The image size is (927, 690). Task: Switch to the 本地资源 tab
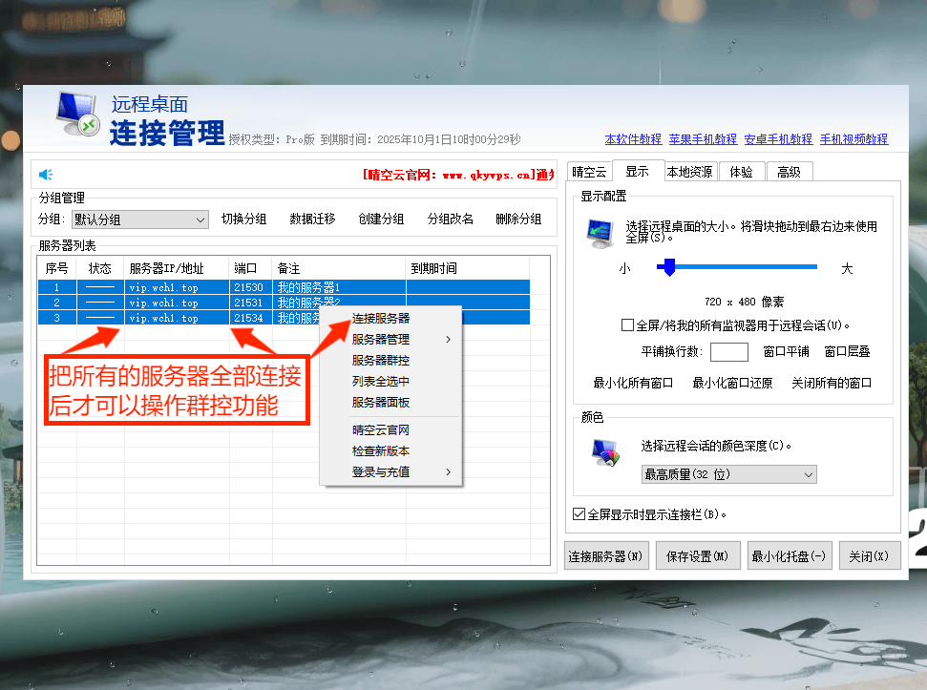click(689, 172)
